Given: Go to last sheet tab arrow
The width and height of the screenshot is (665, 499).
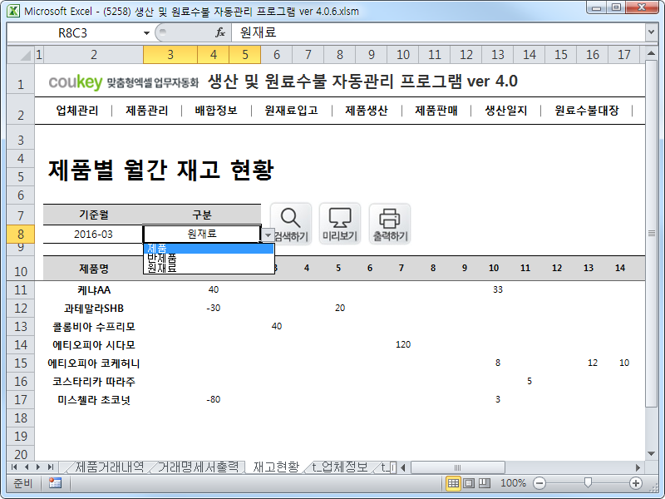Looking at the screenshot, I should pos(51,467).
